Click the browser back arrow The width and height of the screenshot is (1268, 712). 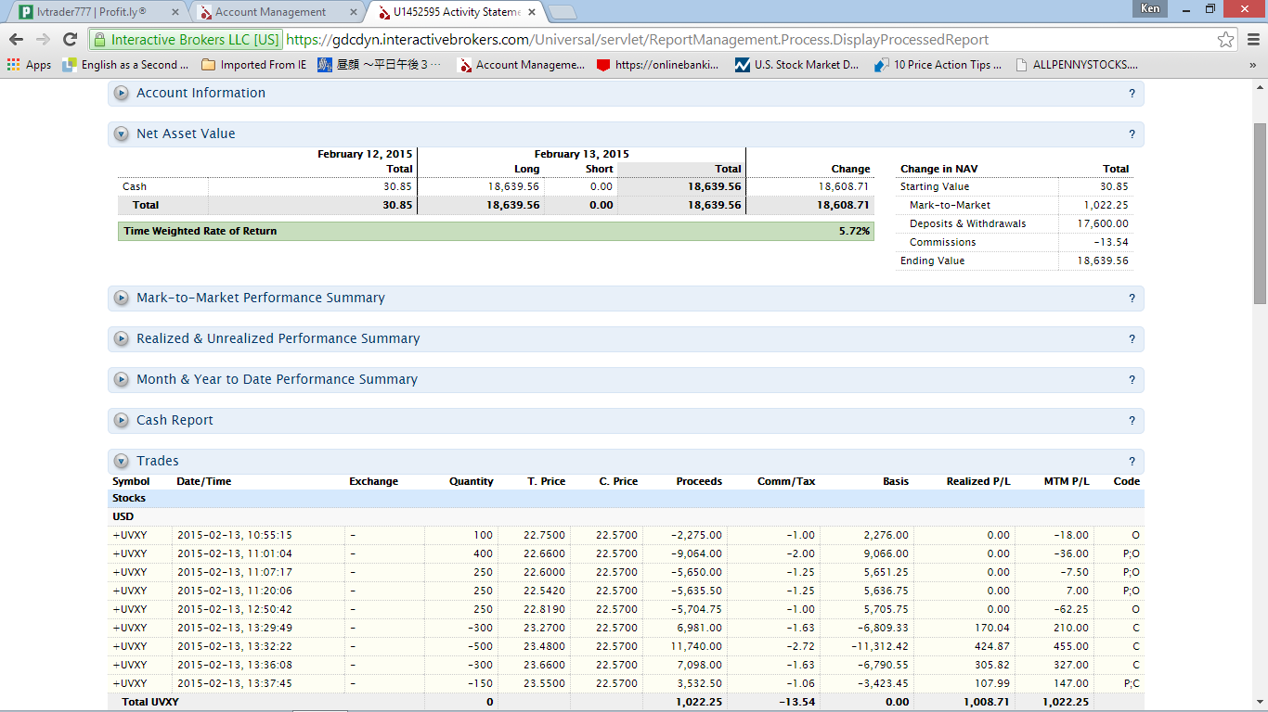coord(16,40)
